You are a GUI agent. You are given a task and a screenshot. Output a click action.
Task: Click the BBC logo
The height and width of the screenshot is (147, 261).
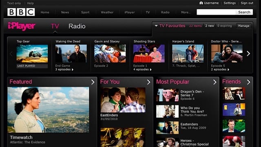[x=21, y=12]
